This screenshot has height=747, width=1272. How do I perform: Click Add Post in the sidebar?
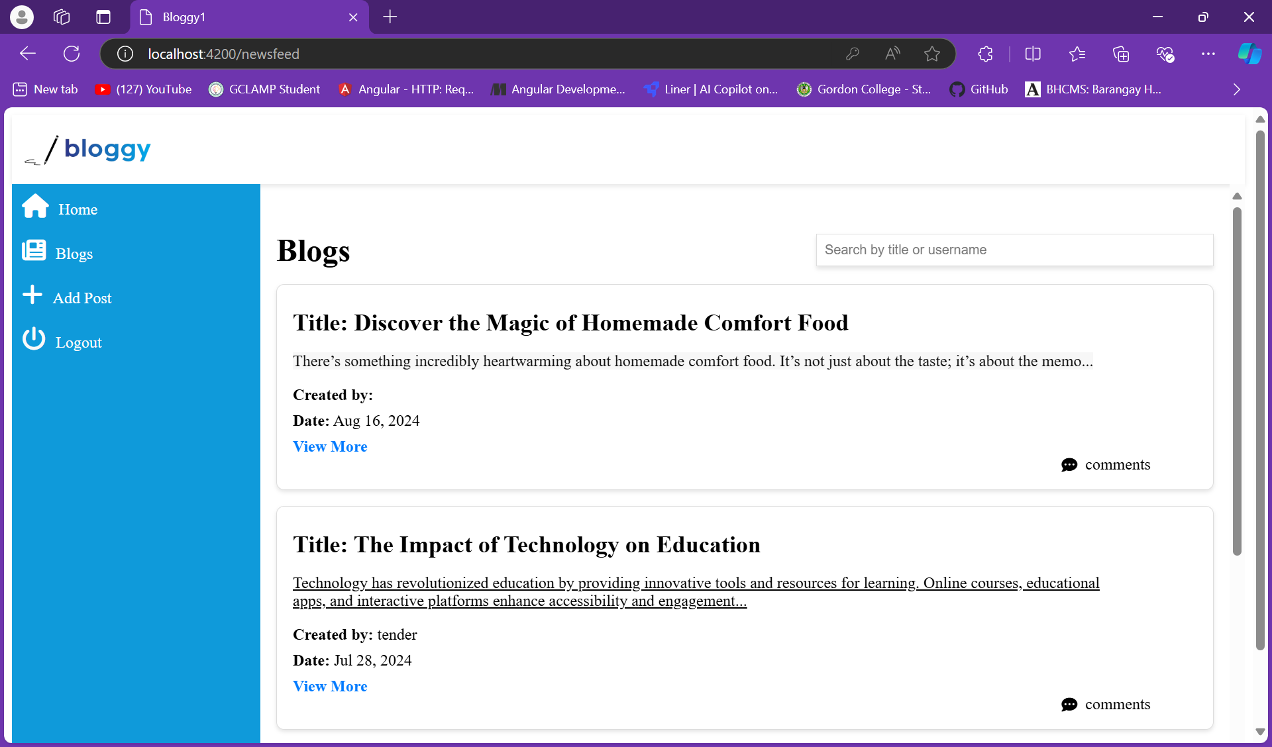click(83, 297)
